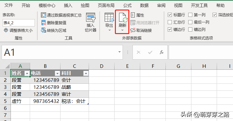Switch to the 开始 ribbon tab

(26, 5)
